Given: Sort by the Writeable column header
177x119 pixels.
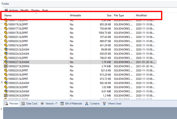Looking at the screenshot, I should [75, 15].
